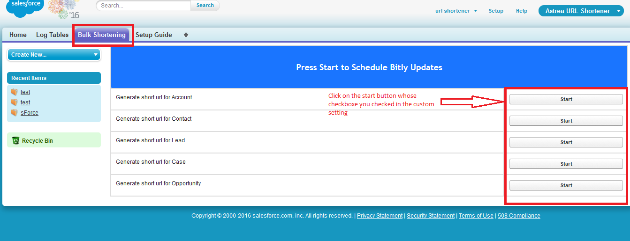Open the url shortener user menu

click(x=456, y=11)
